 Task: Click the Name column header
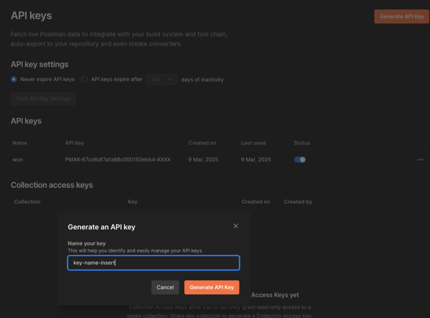[x=20, y=143]
